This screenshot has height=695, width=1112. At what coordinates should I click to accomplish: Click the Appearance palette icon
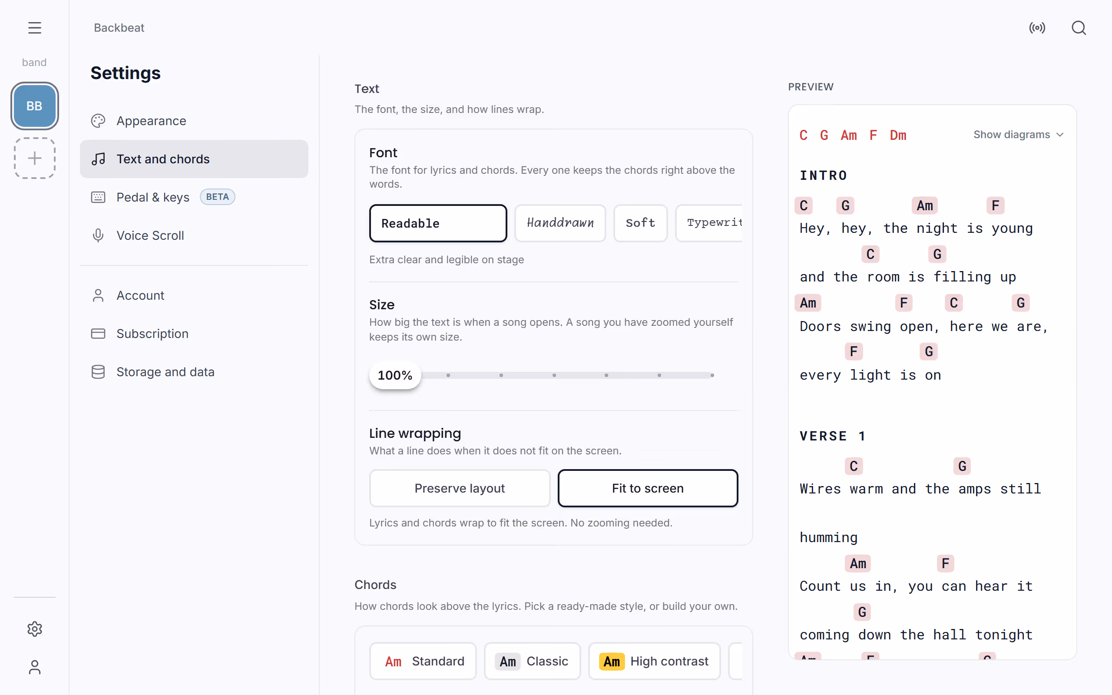(x=98, y=121)
